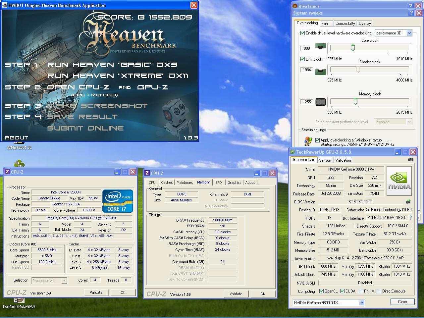Open the About tab in CPU-Z

pos(250,183)
